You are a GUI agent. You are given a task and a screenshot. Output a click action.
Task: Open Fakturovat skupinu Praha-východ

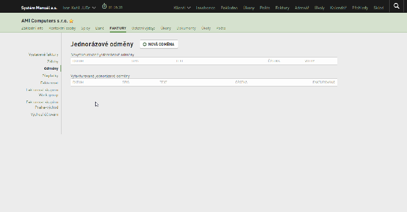pyautogui.click(x=42, y=105)
